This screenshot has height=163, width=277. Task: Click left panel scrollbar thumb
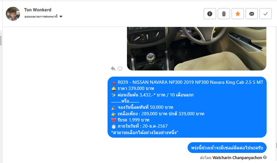1,40
